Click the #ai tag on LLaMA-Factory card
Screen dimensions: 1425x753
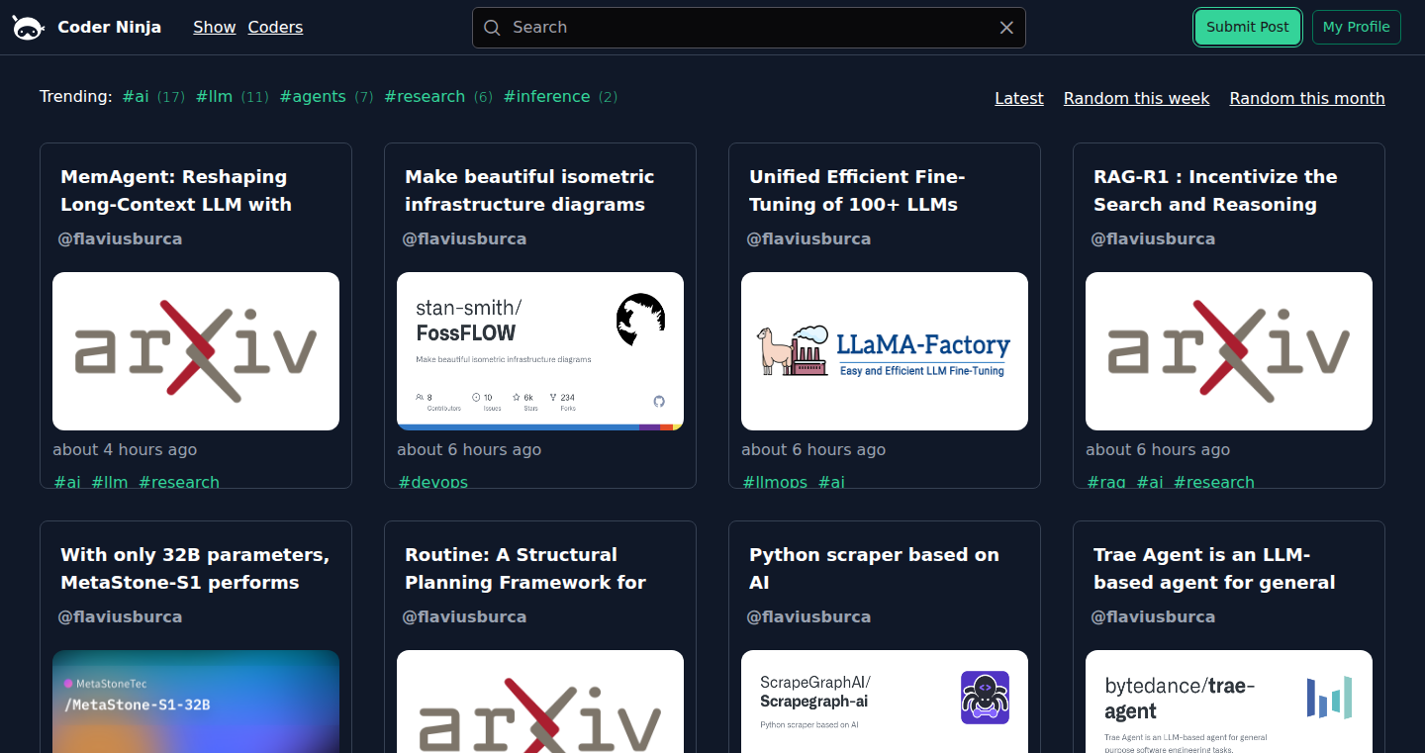[831, 481]
